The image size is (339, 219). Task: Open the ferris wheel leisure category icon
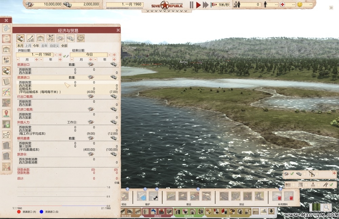[193, 212]
